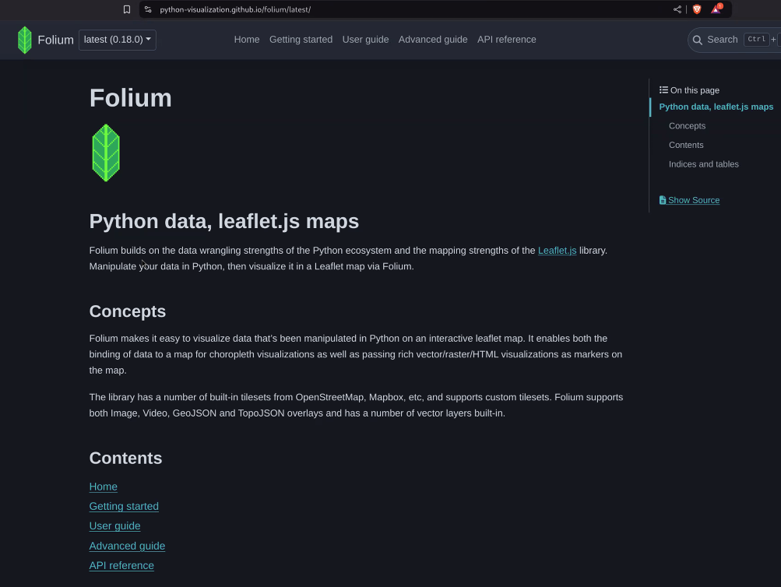The image size is (781, 587).
Task: Open the API reference link under Contents
Action: [121, 566]
